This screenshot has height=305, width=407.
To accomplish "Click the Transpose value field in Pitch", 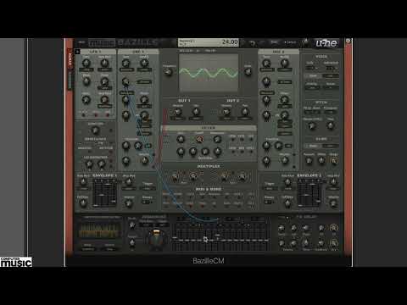I will point(330,112).
